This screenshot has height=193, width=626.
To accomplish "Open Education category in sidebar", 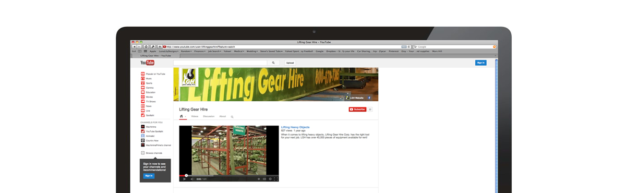I will point(148,92).
